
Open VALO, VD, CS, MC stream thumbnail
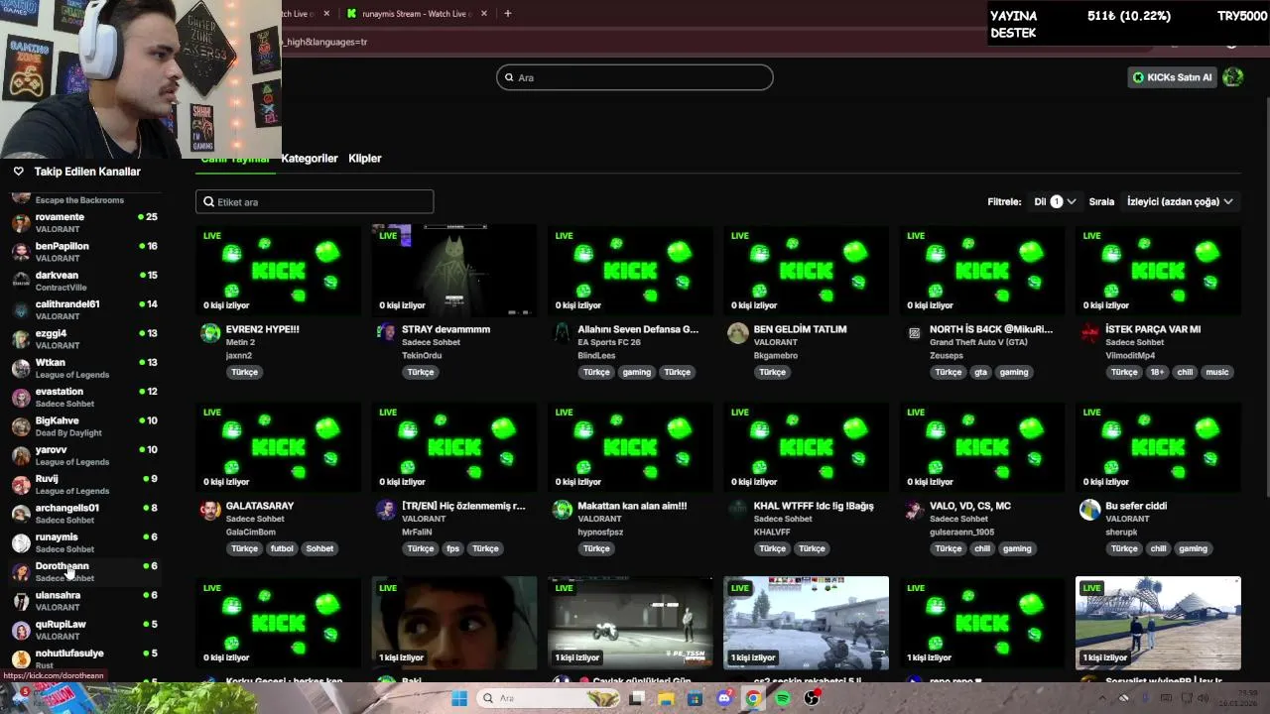pos(982,447)
